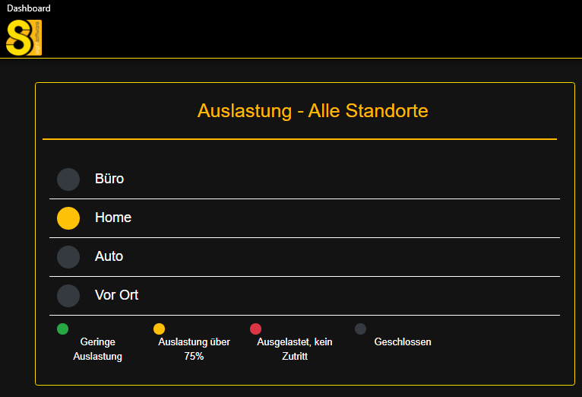
Task: Click the grey status circle beside Büro
Action: coord(68,179)
